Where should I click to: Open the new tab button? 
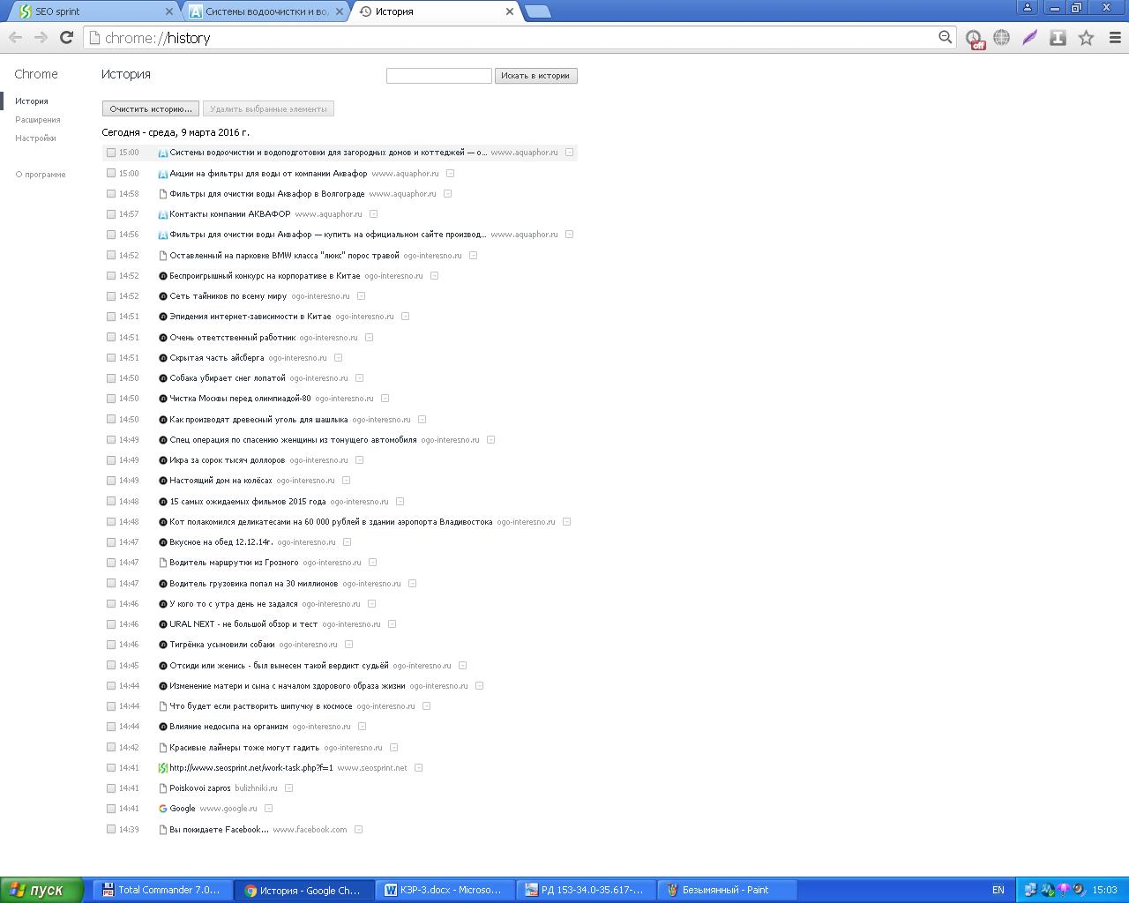click(x=537, y=11)
